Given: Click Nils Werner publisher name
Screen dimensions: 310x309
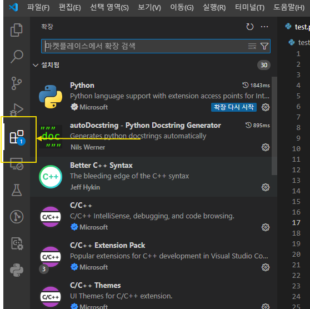Looking at the screenshot, I should [x=88, y=147].
